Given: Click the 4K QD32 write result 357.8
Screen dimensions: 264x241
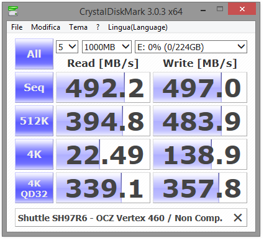Looking at the screenshot, I should (200, 188).
